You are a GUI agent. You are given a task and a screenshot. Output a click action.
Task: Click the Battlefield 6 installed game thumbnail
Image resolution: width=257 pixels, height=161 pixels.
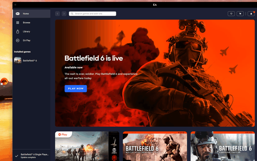(x=18, y=60)
